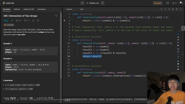Open the profile avatar menu
Image resolution: width=185 pixels, height=104 pixels.
pyautogui.click(x=181, y=3)
